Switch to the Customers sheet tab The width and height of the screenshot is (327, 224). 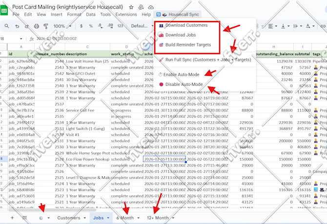pos(69,218)
